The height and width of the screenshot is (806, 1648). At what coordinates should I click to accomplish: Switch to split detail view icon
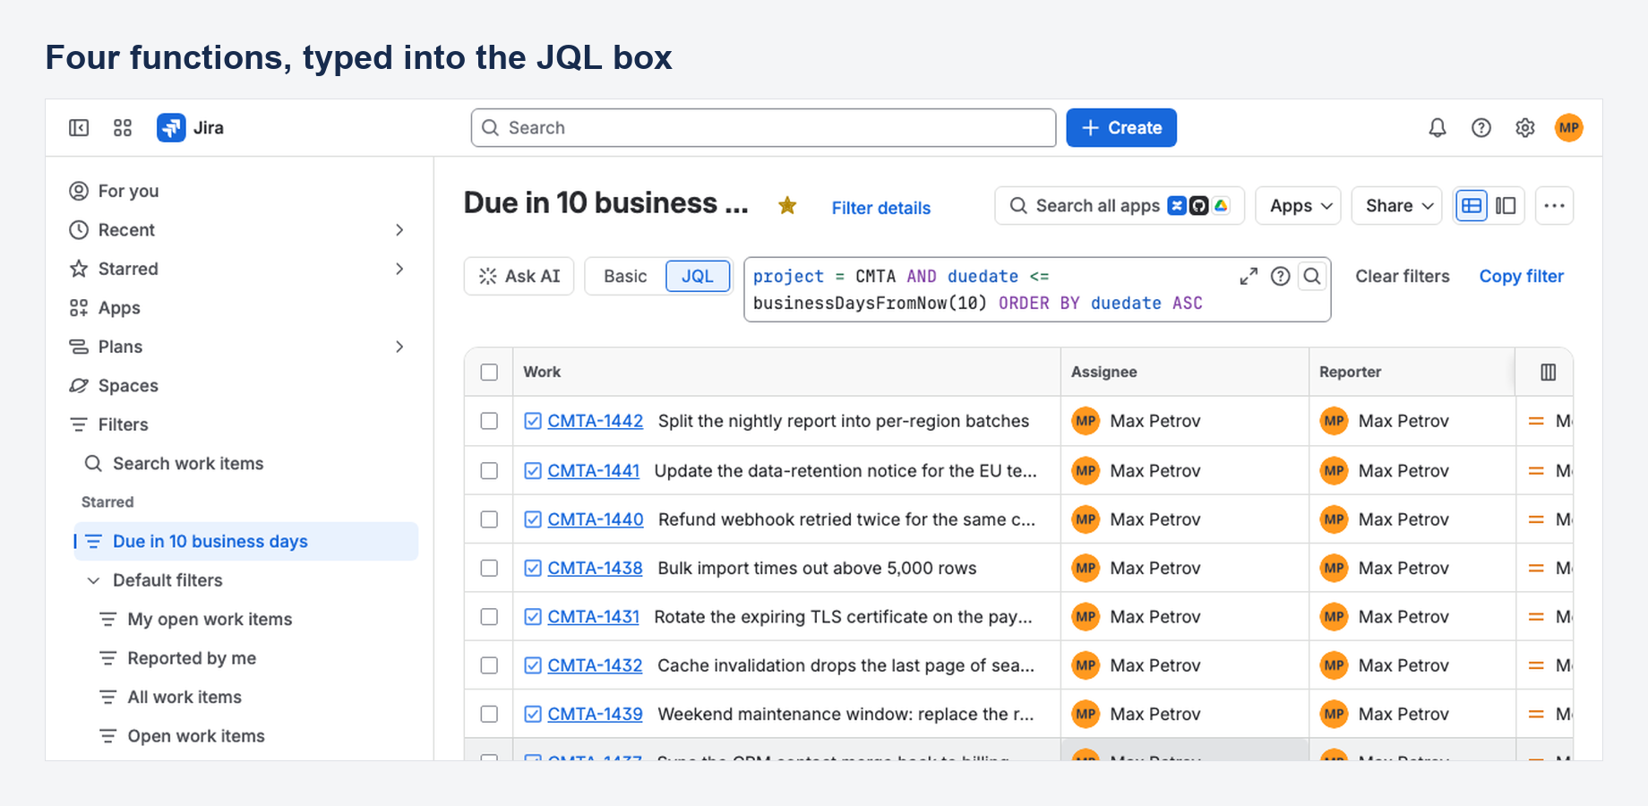1506,206
